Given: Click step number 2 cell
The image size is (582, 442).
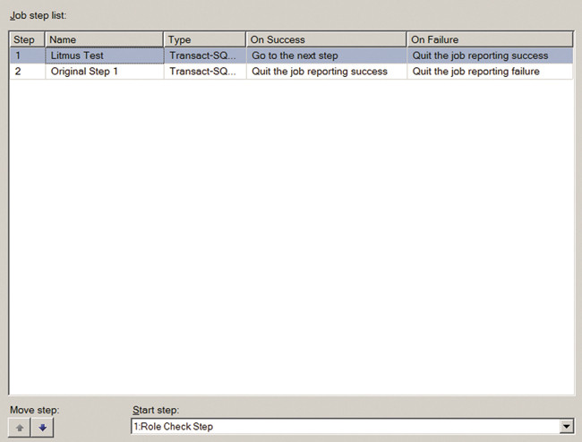Looking at the screenshot, I should [27, 72].
